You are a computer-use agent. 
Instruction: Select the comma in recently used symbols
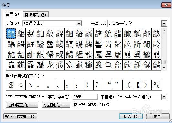coord(40,85)
